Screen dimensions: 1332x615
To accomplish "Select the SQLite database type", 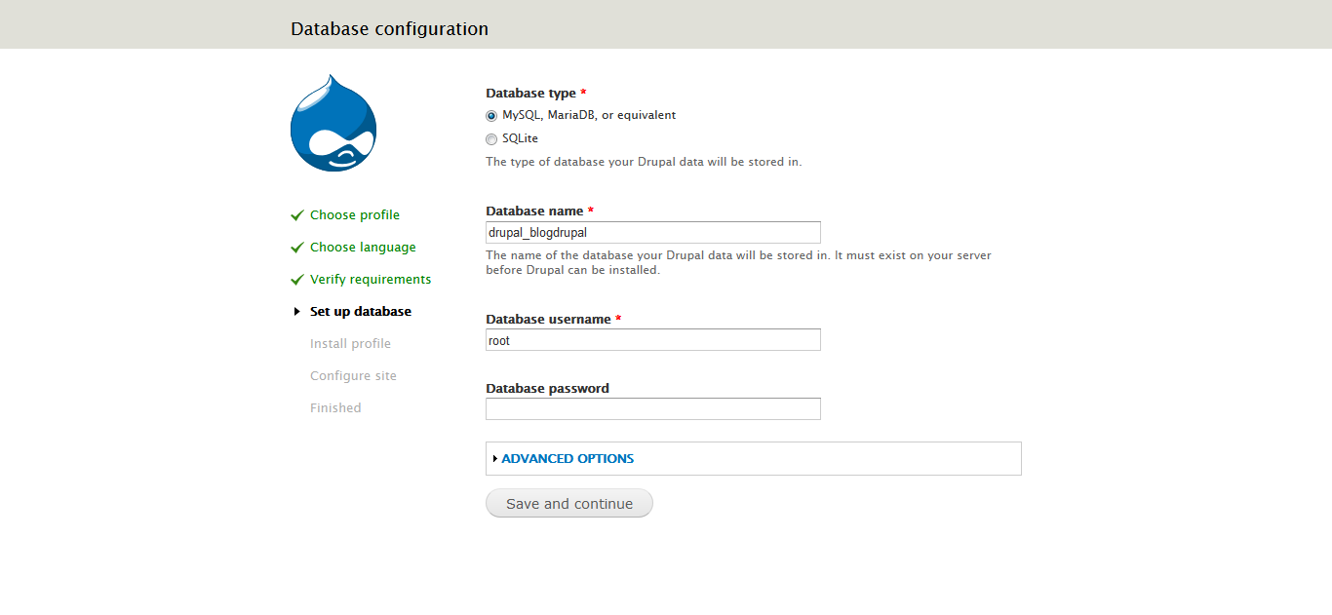I will click(x=491, y=138).
